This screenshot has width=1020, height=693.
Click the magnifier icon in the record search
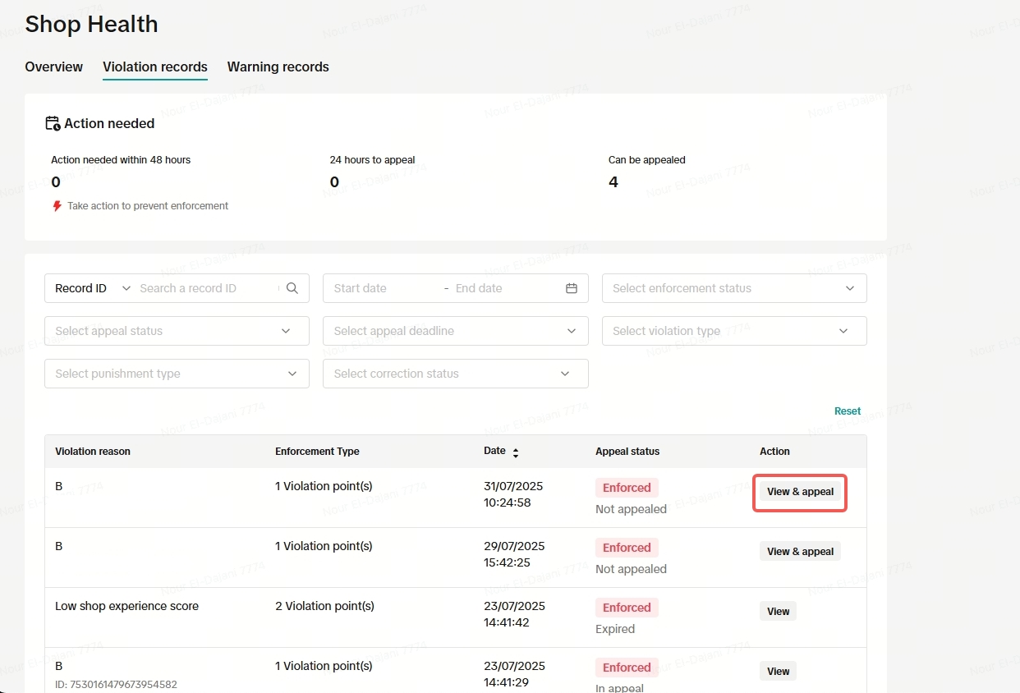click(292, 288)
